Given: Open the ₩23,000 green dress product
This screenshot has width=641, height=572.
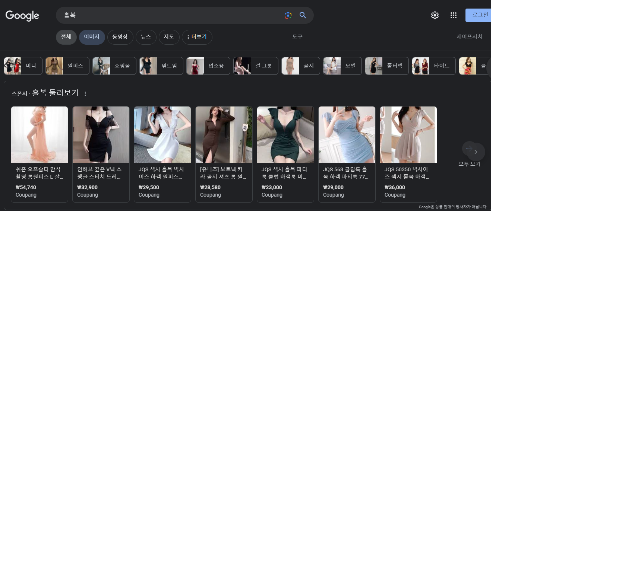Looking at the screenshot, I should pyautogui.click(x=285, y=154).
